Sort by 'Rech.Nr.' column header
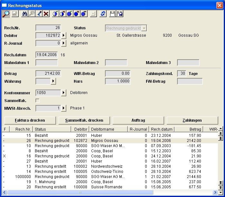The image size is (225, 197). 21,129
